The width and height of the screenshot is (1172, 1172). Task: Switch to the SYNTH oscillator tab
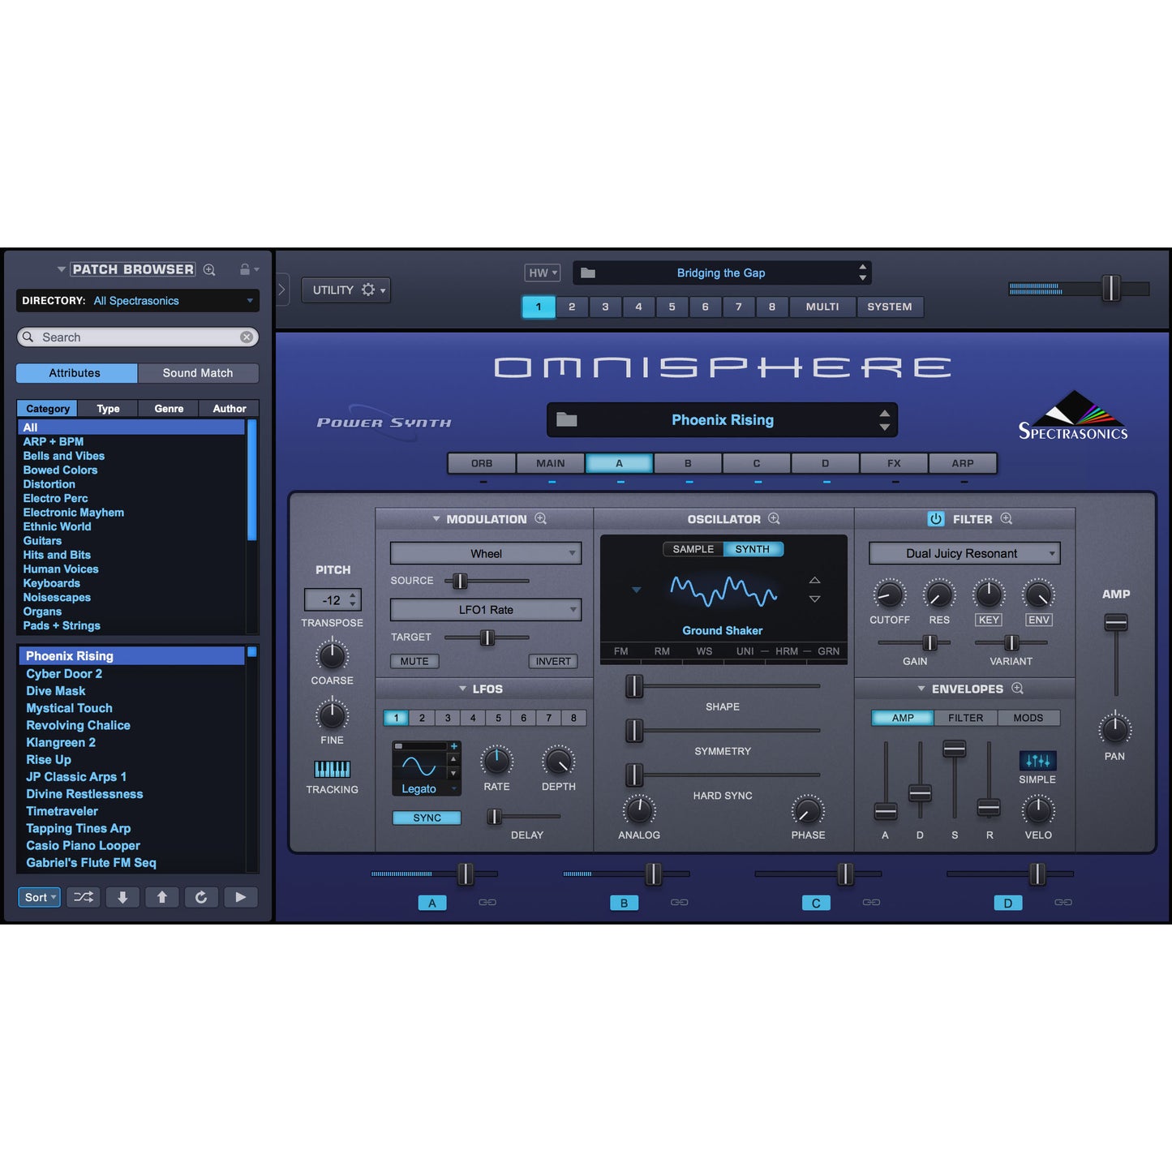(x=752, y=548)
